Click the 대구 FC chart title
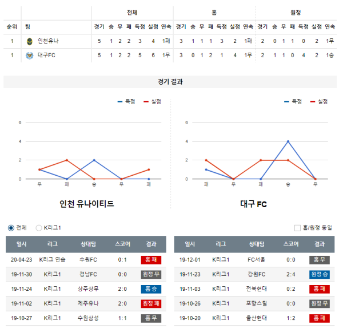The width and height of the screenshot is (343, 328). [253, 204]
